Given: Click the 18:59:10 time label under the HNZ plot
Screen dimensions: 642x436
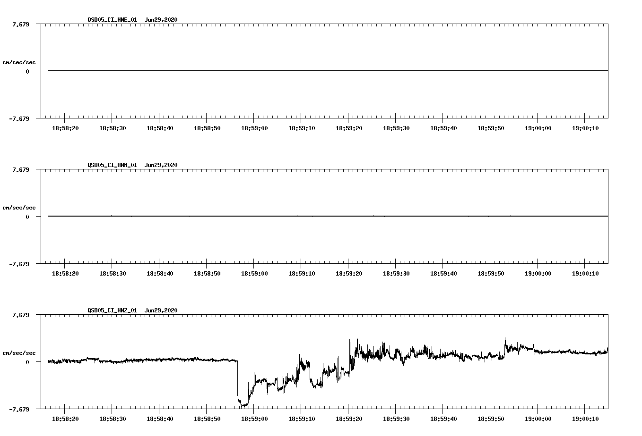Looking at the screenshot, I should pyautogui.click(x=301, y=419).
